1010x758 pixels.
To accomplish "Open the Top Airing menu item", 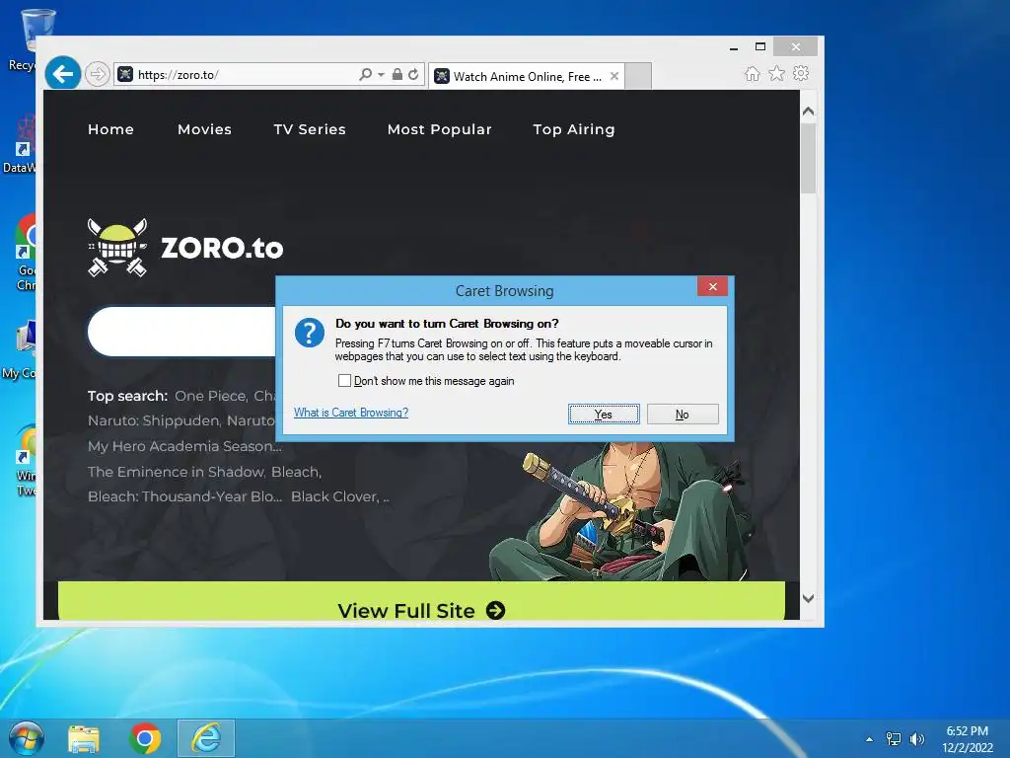I will point(574,129).
